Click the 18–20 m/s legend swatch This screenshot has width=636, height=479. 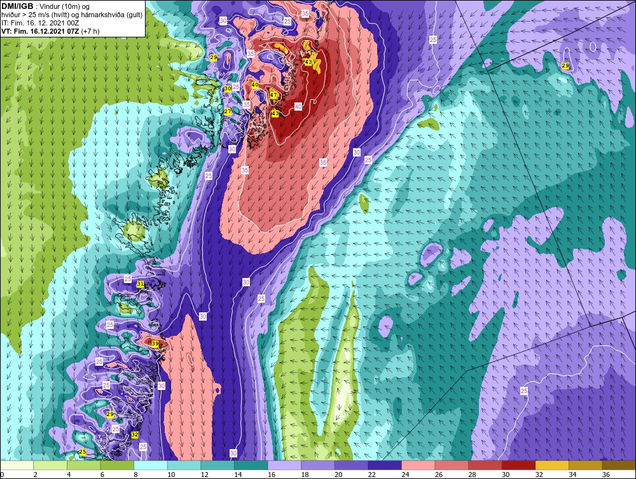coord(317,465)
